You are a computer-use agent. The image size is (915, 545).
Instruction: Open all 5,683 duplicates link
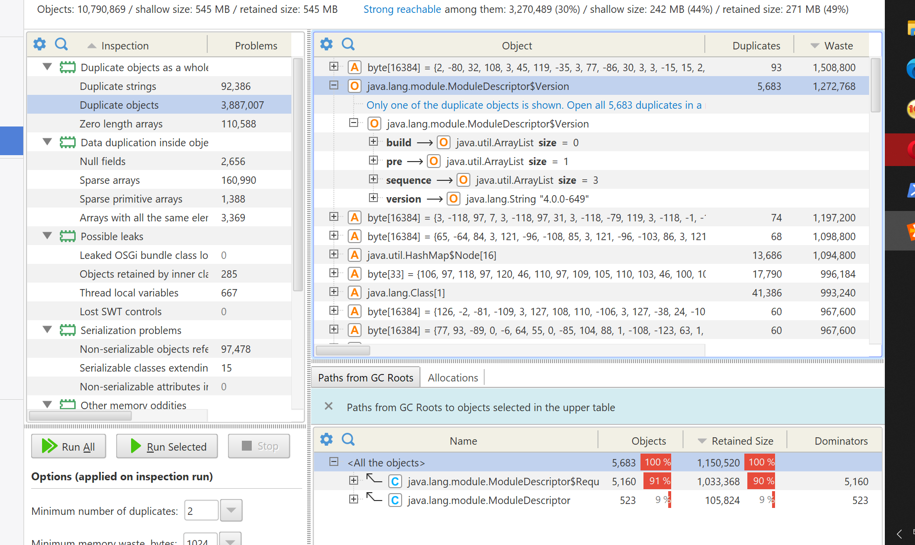pyautogui.click(x=534, y=105)
